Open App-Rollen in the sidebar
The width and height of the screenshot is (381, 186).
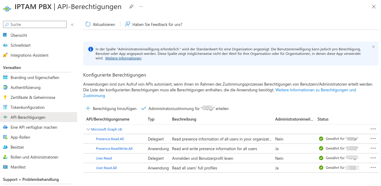(x=20, y=137)
